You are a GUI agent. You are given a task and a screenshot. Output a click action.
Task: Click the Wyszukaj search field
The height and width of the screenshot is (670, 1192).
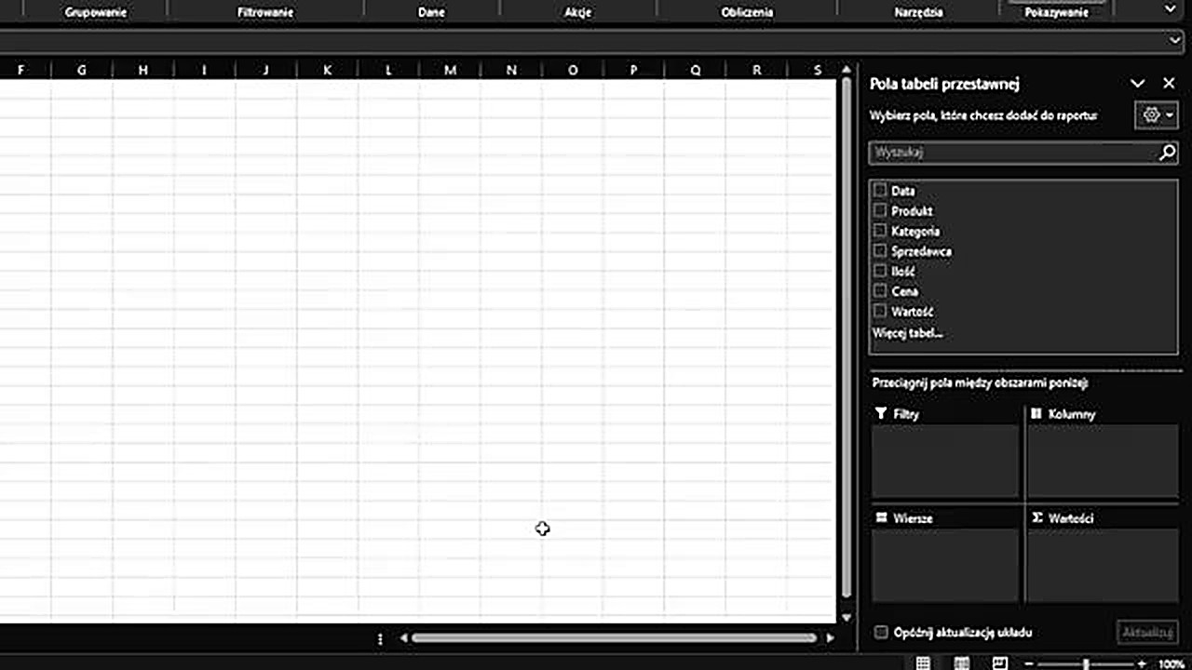[1010, 153]
